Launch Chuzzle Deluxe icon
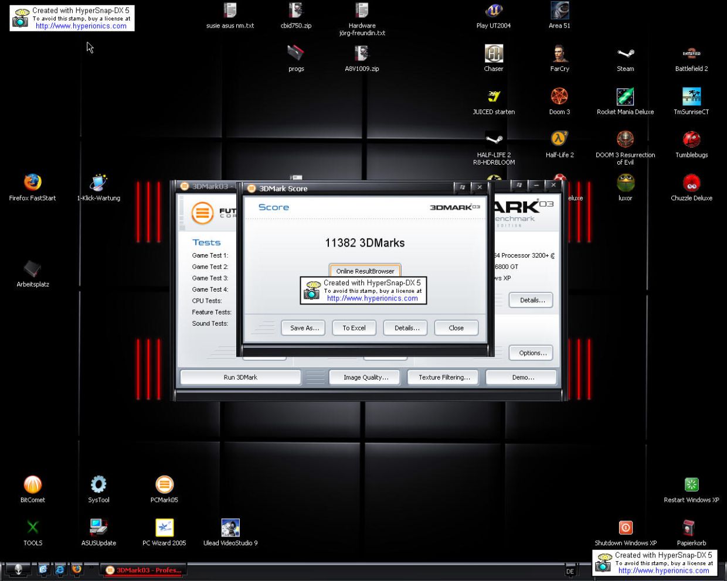Viewport: 727px width, 581px height. coord(691,183)
